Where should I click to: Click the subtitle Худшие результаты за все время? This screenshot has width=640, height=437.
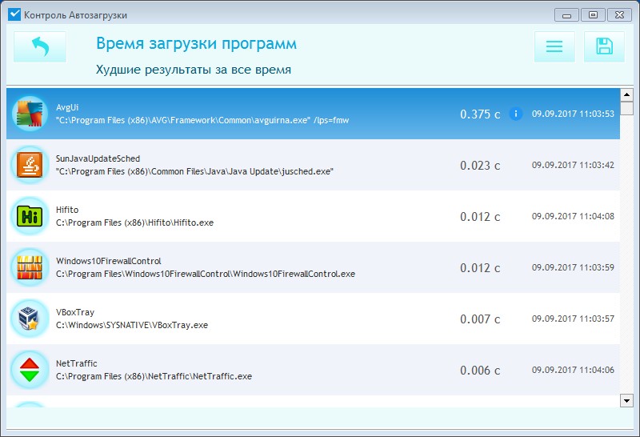pos(194,70)
